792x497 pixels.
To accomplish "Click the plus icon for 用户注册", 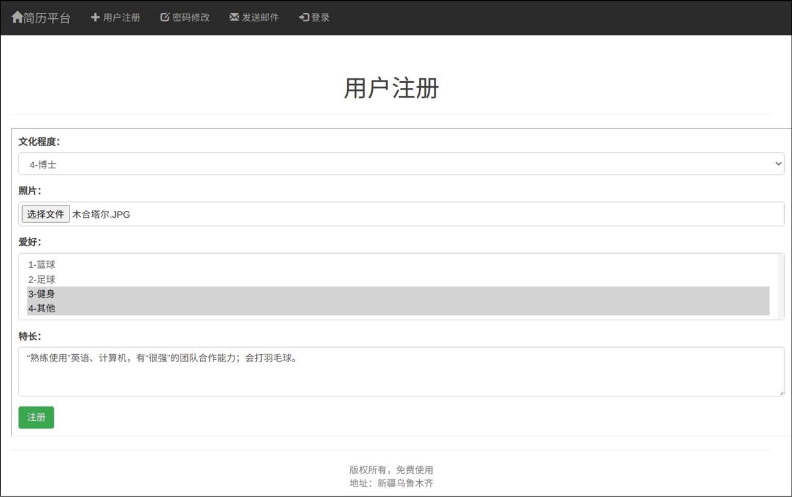I will pyautogui.click(x=95, y=17).
